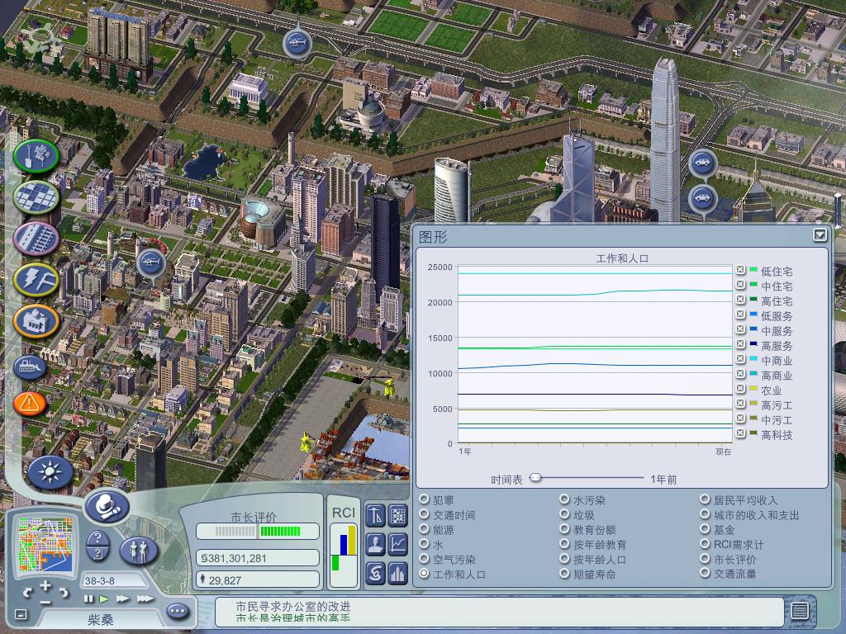The width and height of the screenshot is (846, 634).
Task: Toggle the 高服务 graph line checkbox
Action: point(740,344)
